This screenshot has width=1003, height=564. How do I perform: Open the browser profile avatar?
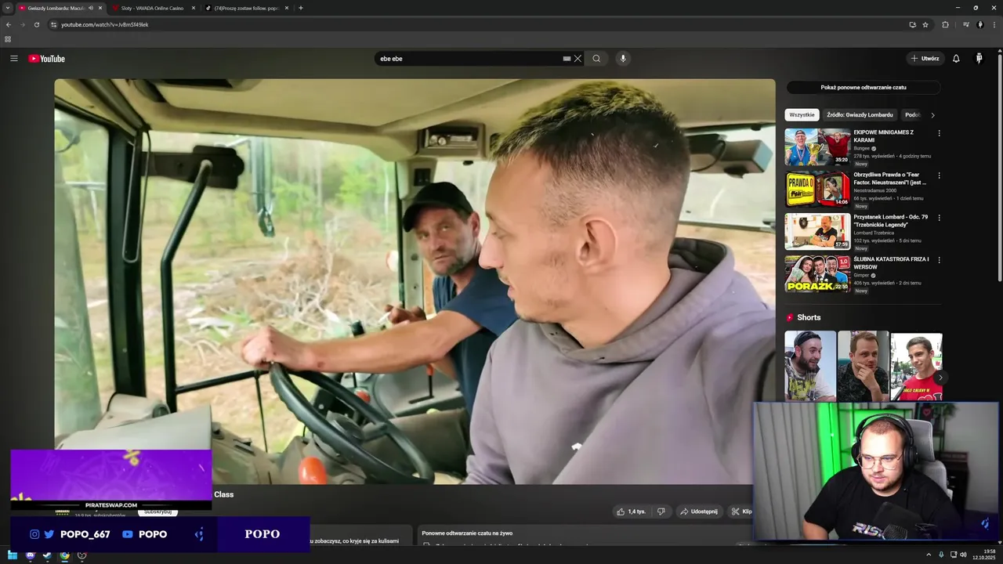tap(979, 24)
